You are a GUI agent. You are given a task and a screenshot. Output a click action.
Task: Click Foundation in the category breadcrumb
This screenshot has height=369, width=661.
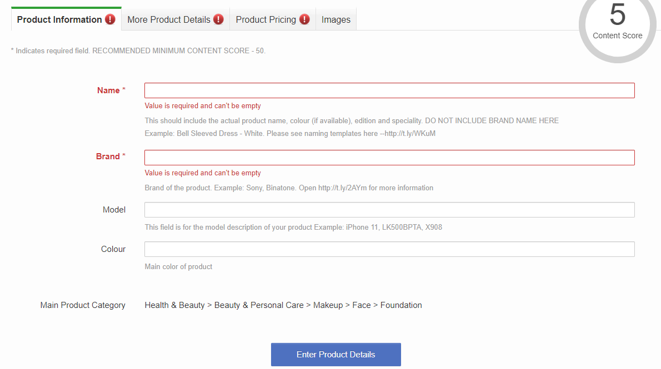coord(401,305)
